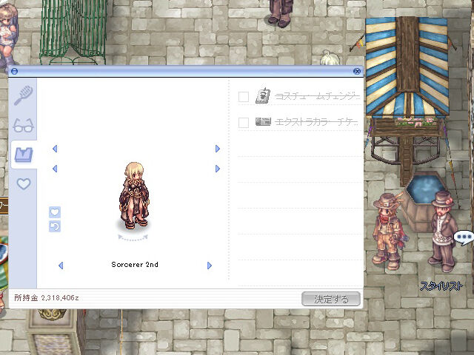Click second-row right arrow in preview

217,169
